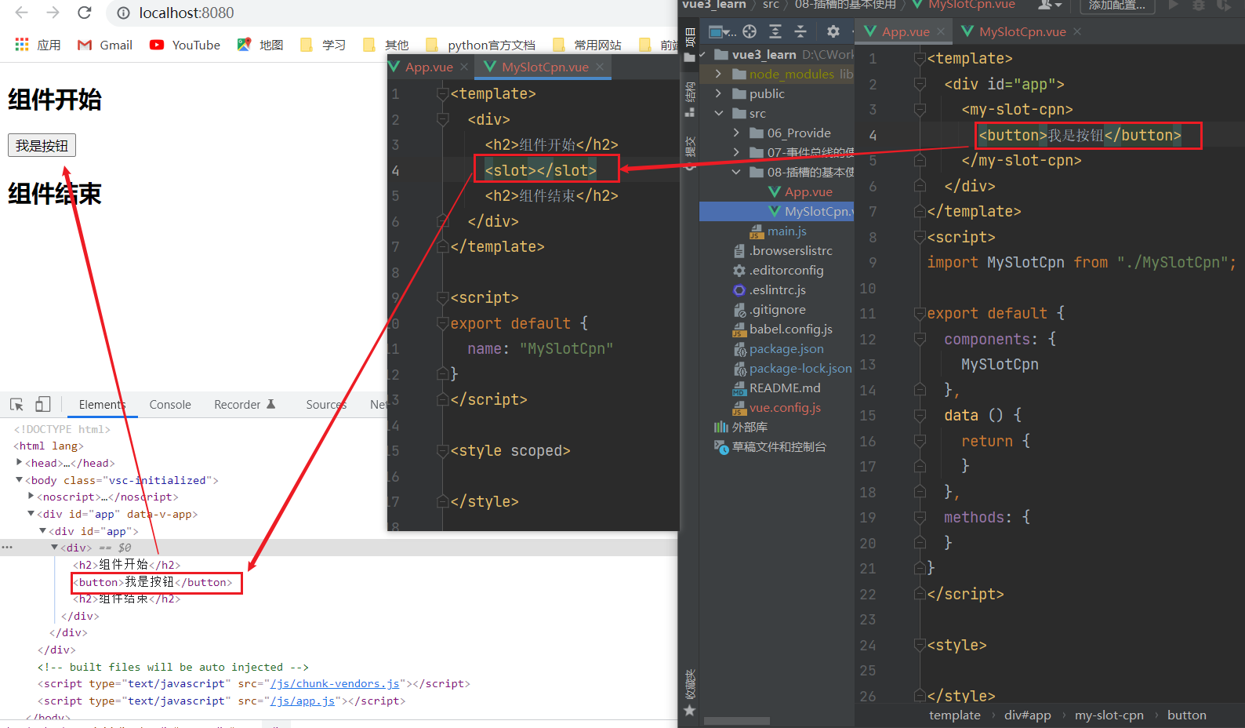Click my-slot-cpn in bottom breadcrumb

pos(1109,715)
